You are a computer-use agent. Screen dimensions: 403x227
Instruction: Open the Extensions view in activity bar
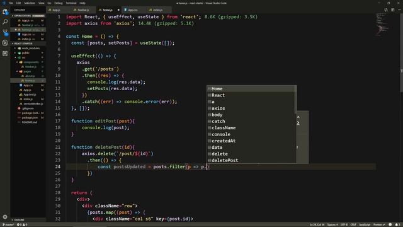(x=5, y=53)
